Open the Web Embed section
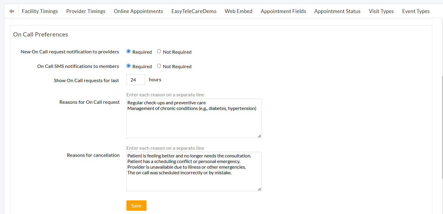The width and height of the screenshot is (443, 214). tap(239, 11)
